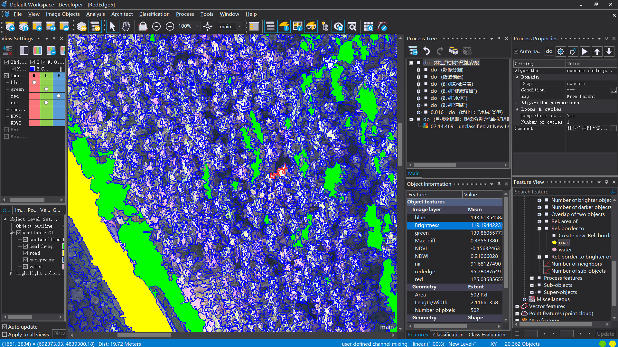Click the Update button in Feature View
The width and height of the screenshot is (618, 347).
tap(605, 334)
